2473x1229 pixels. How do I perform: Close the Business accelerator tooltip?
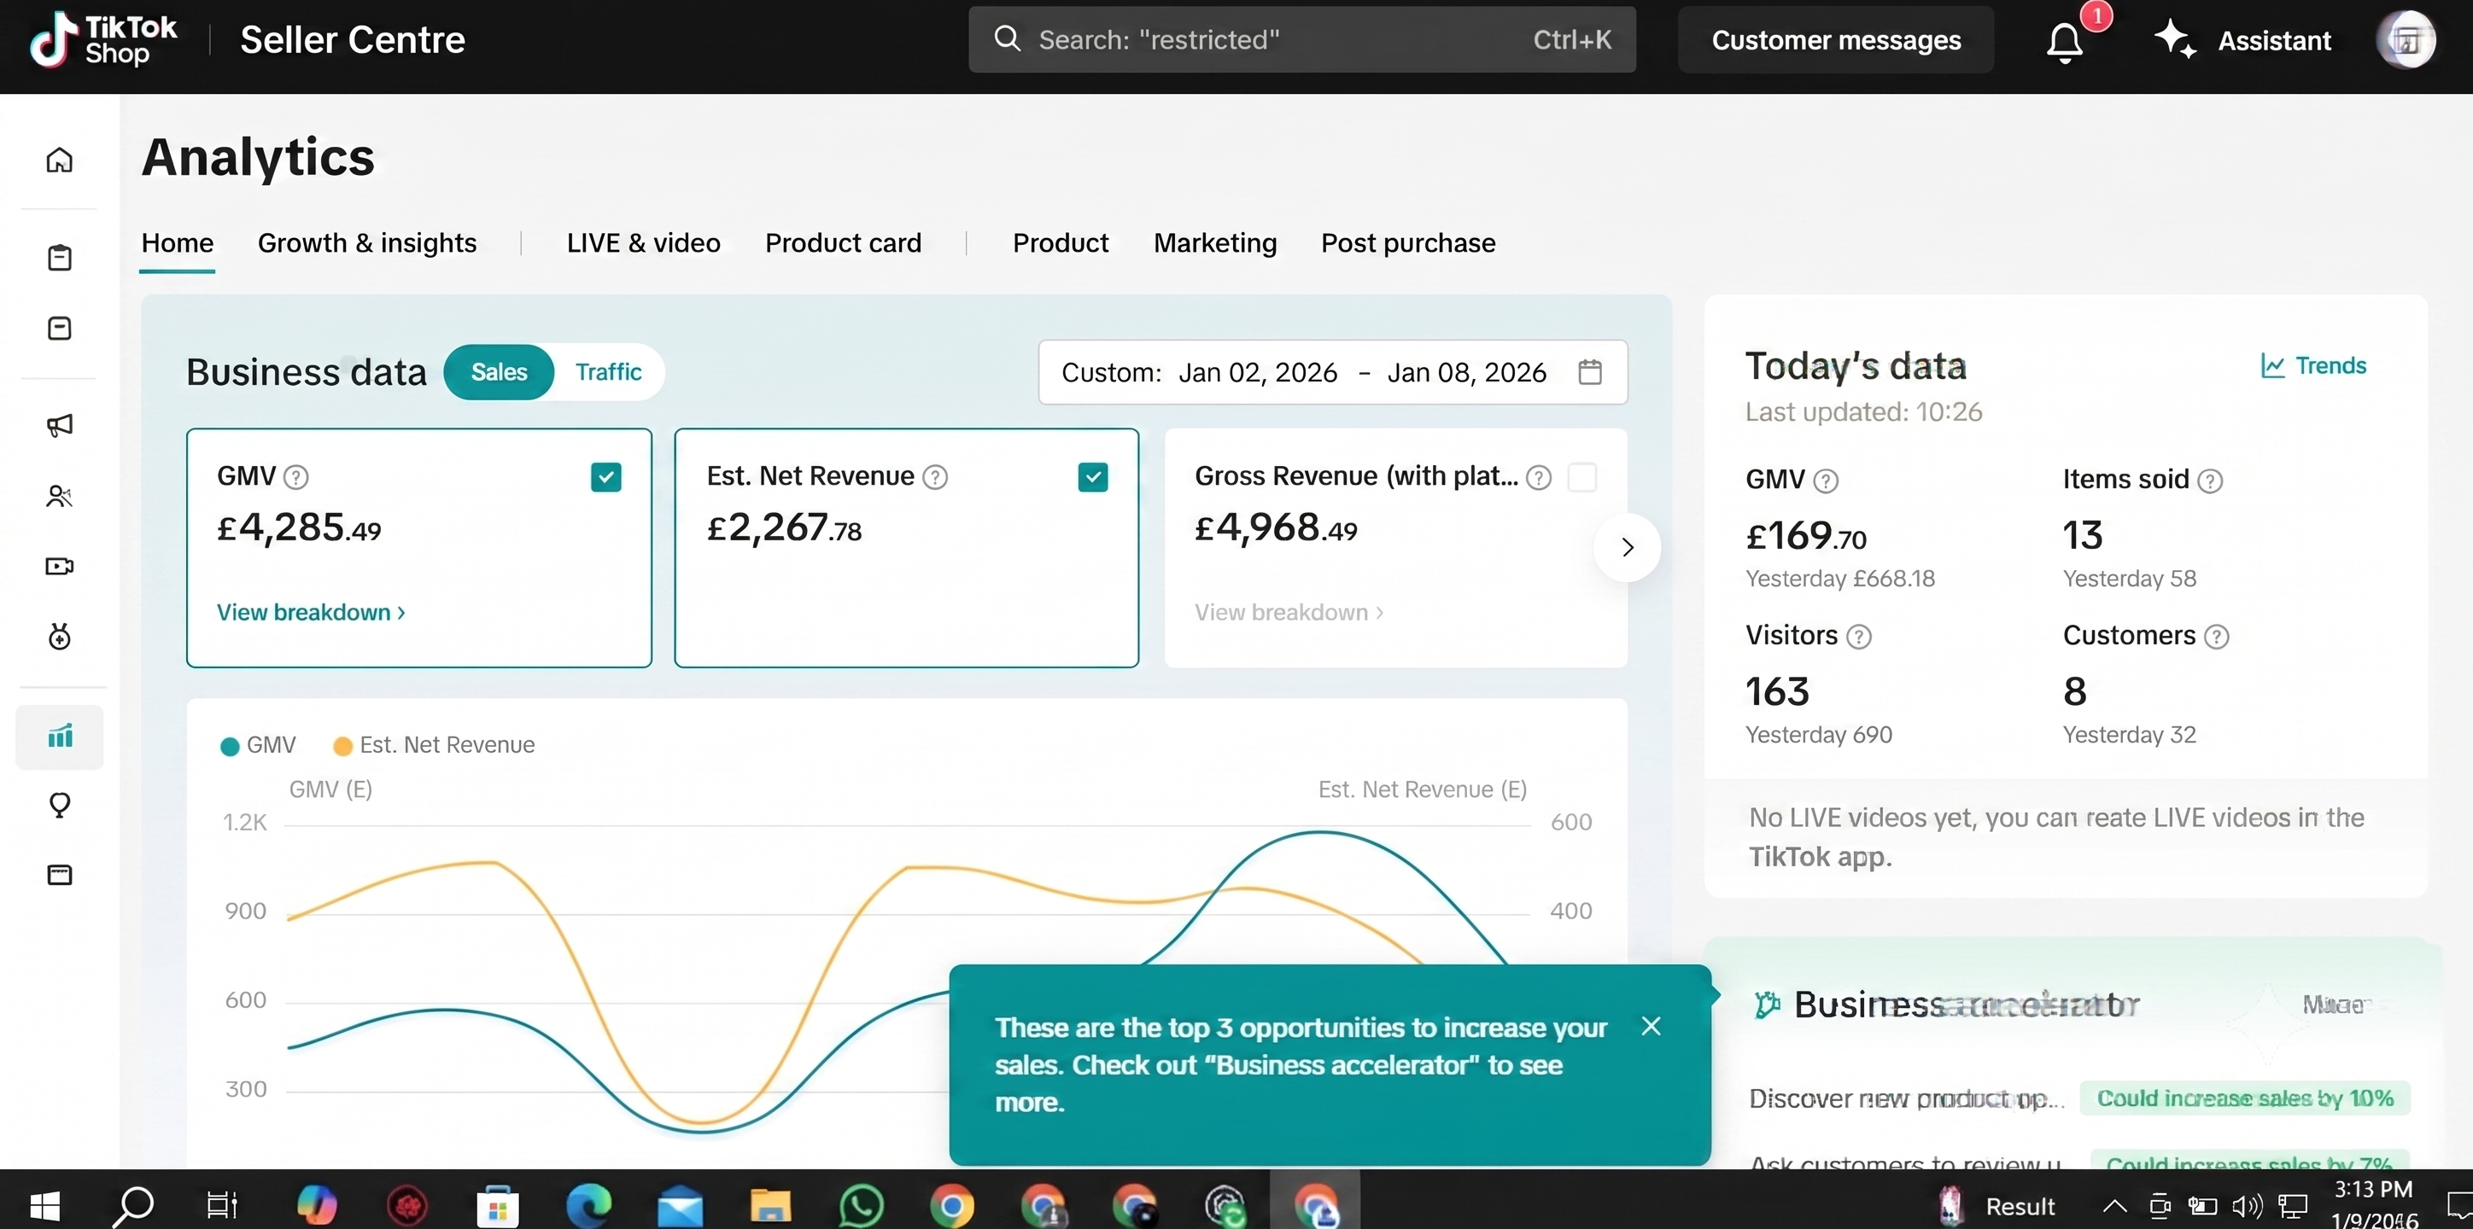click(1652, 1027)
